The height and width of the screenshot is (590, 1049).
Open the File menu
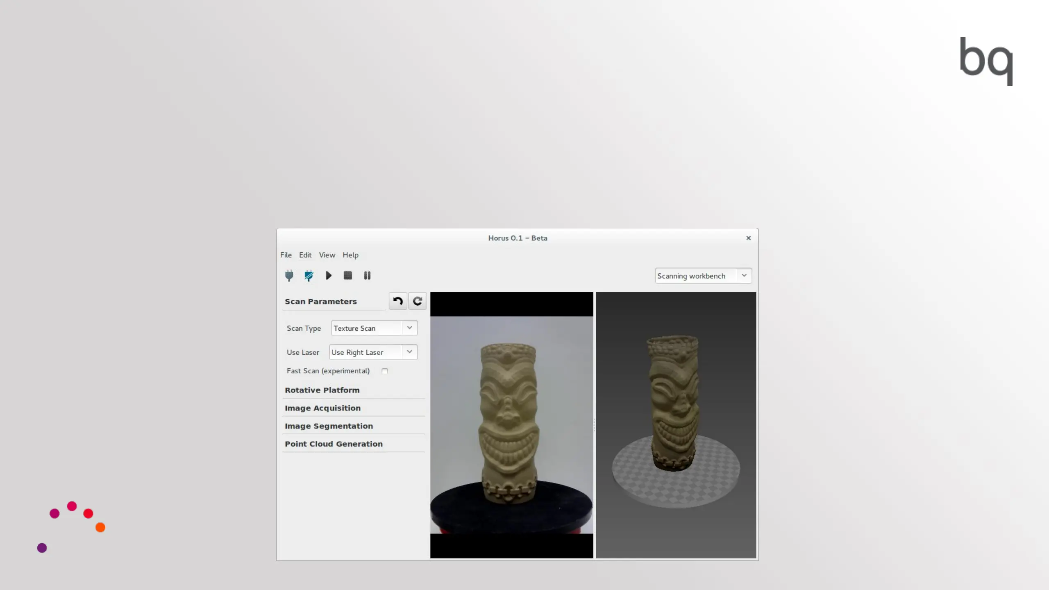click(286, 255)
